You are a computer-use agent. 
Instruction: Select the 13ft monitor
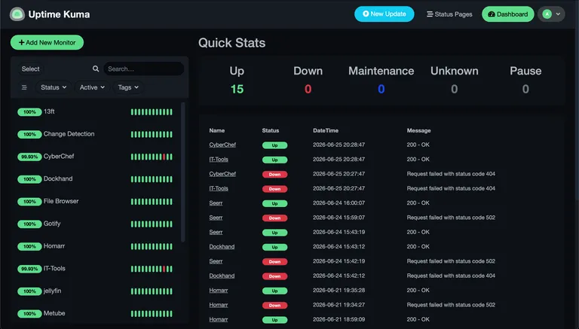95,111
